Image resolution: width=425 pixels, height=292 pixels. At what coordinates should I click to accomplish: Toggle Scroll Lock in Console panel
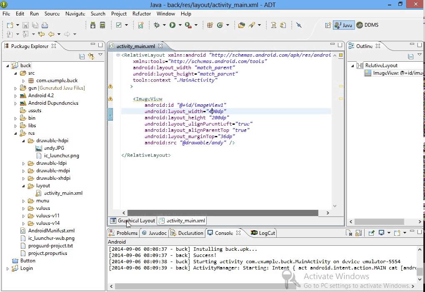coord(359,233)
